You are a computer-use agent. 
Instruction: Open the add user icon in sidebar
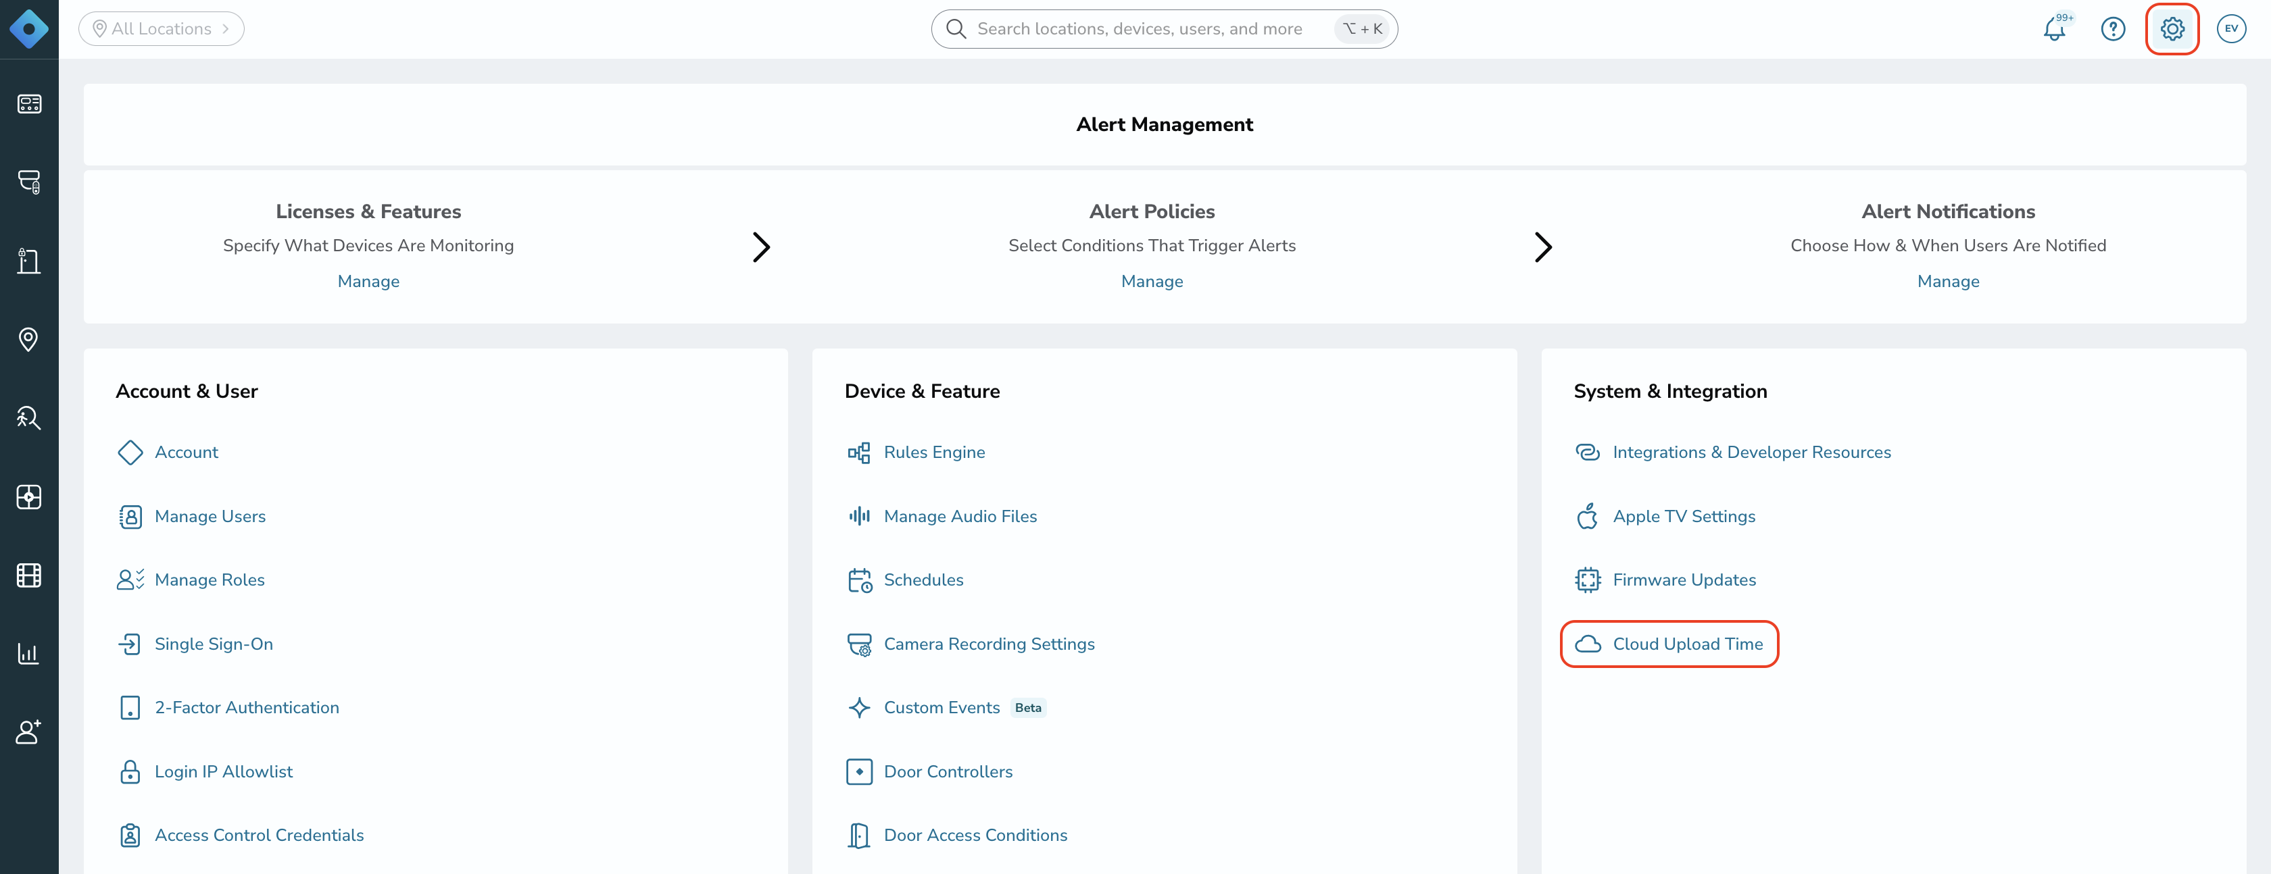29,731
